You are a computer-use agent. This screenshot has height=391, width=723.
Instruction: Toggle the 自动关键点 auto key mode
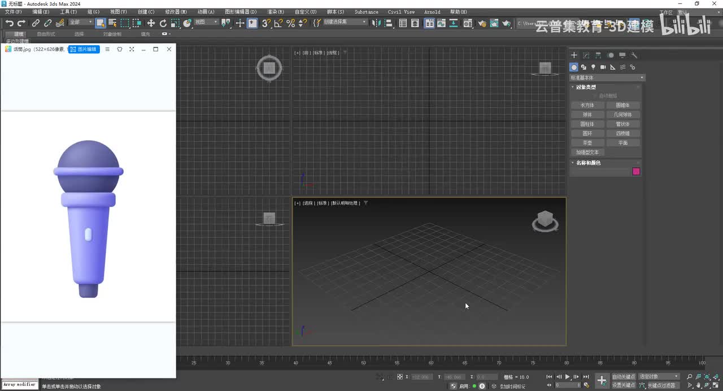click(x=623, y=376)
